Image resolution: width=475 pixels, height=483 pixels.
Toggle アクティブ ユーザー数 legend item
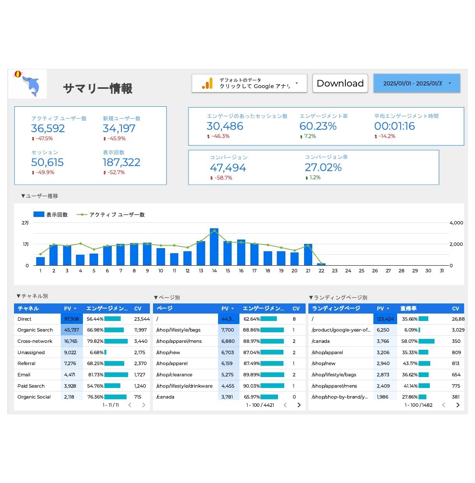(111, 215)
